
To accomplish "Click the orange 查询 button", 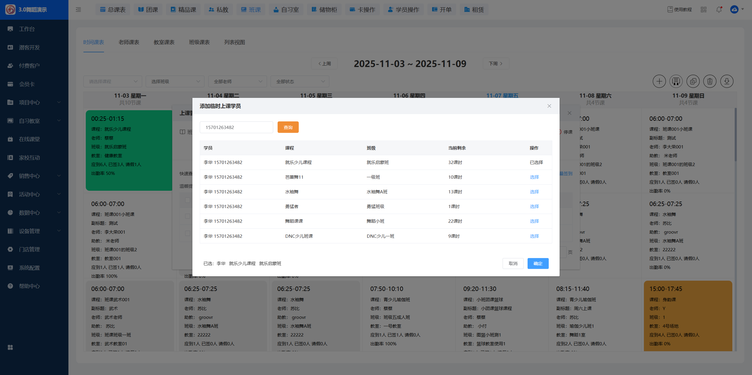I will tap(288, 127).
